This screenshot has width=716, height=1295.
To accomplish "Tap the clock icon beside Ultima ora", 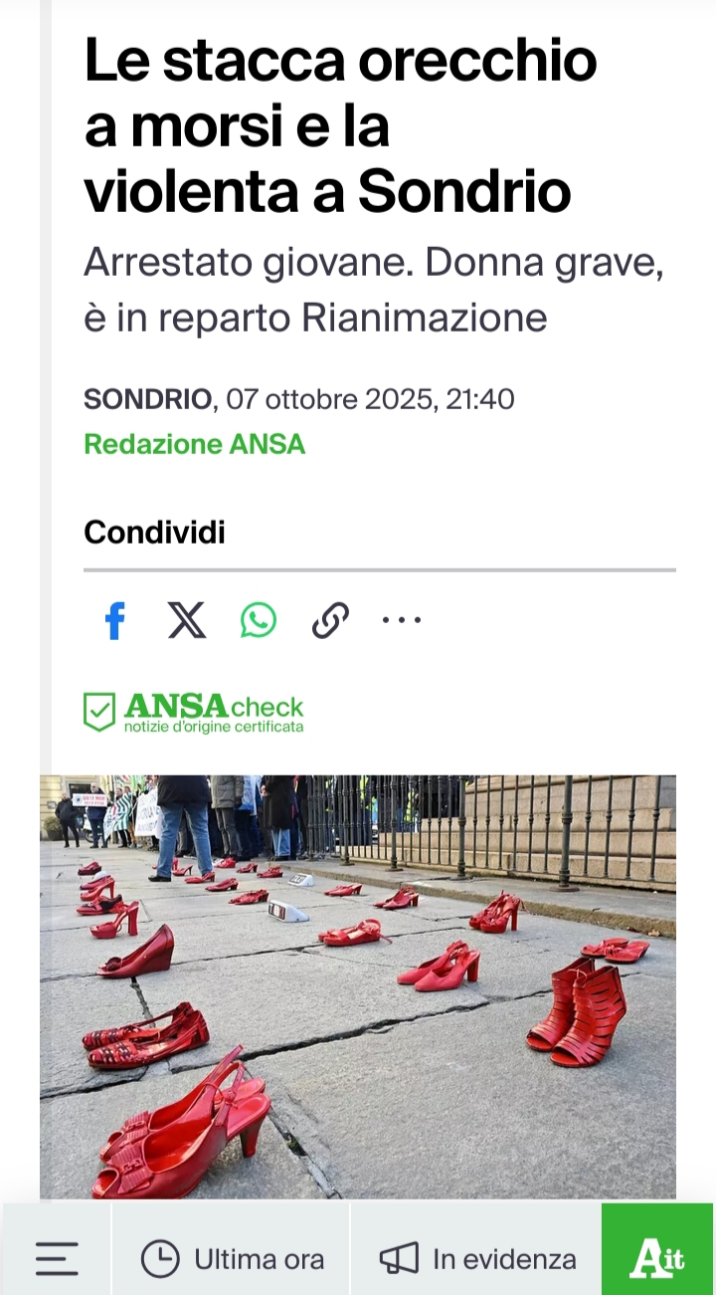I will (x=160, y=1259).
